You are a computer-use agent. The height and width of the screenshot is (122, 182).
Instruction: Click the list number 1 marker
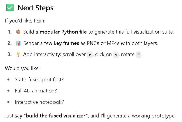click(10, 32)
